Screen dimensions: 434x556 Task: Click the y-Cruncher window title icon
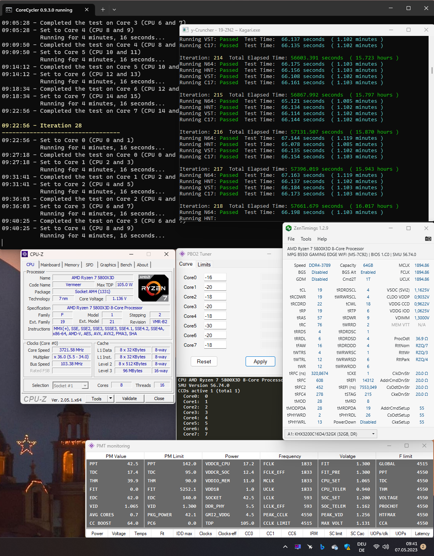click(186, 30)
